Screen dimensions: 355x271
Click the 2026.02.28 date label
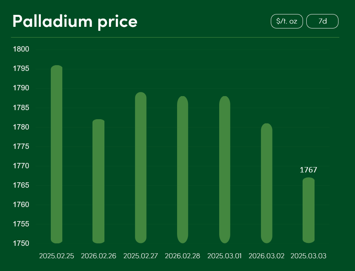point(182,256)
